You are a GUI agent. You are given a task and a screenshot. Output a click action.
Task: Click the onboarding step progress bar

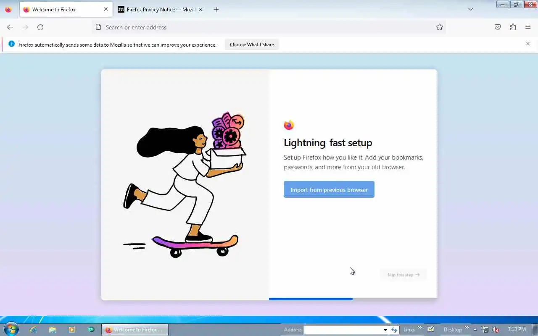tap(353, 299)
